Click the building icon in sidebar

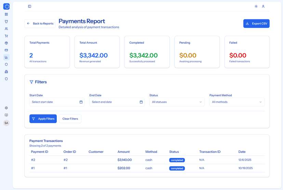[6, 72]
